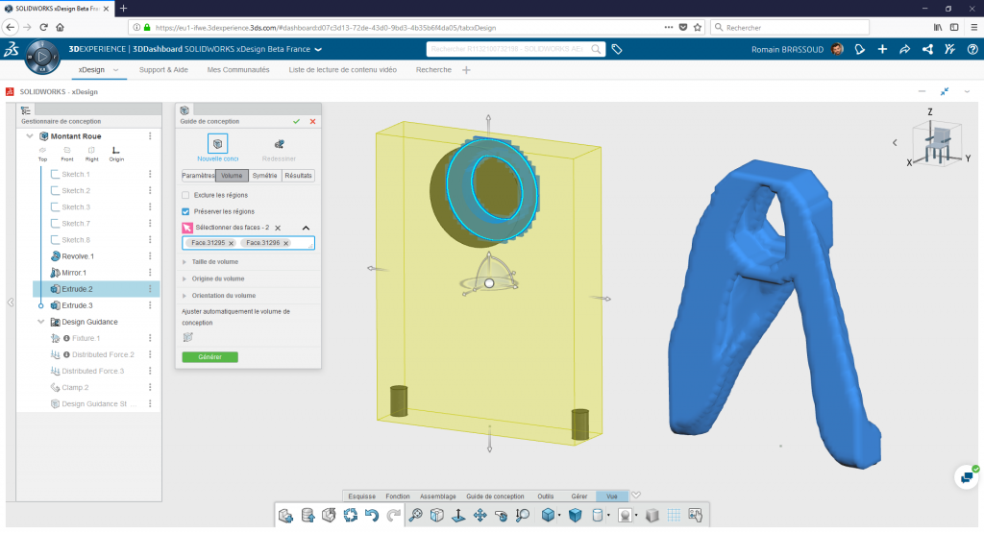Open the Guide de conception toolbar tab

point(495,496)
